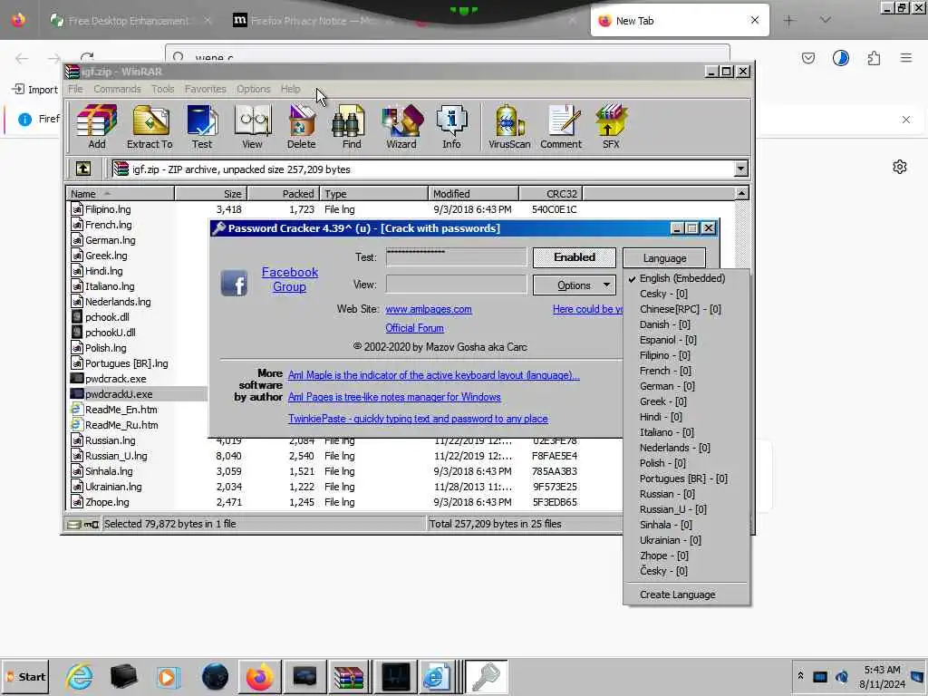Open the WinRAR File menu
Image resolution: width=928 pixels, height=696 pixels.
coord(75,89)
